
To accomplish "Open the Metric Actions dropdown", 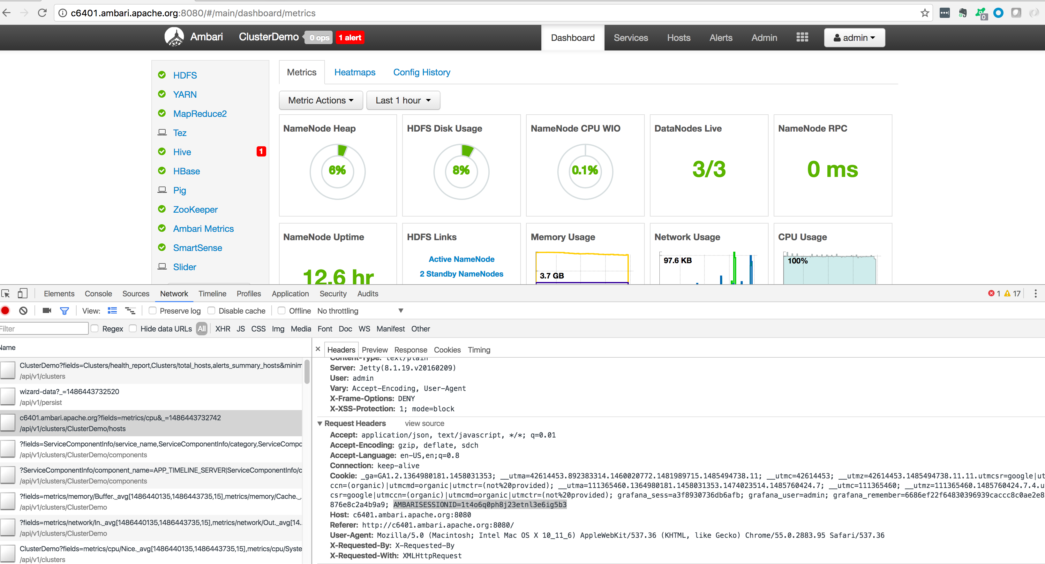I will pyautogui.click(x=320, y=100).
